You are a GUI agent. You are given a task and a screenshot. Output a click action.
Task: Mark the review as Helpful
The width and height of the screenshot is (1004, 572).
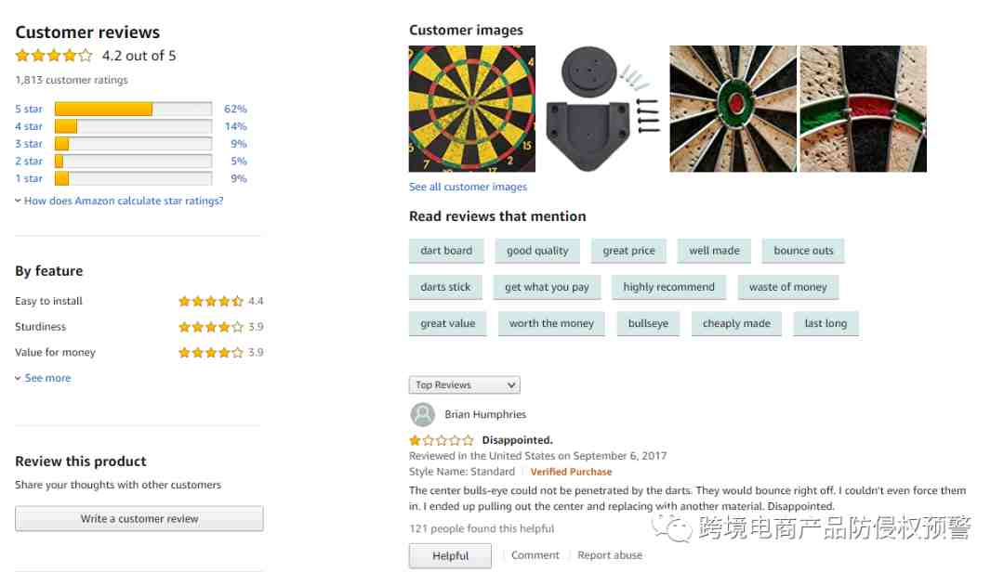(450, 556)
